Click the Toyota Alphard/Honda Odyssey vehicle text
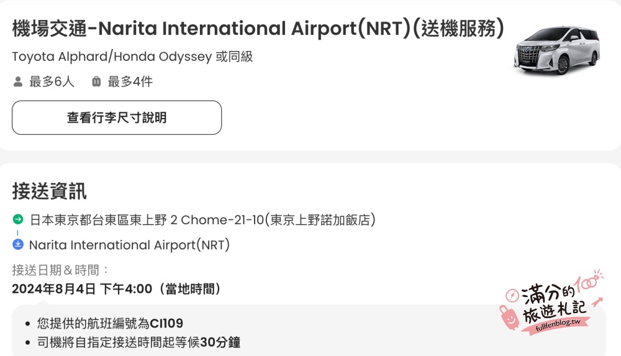 point(132,57)
